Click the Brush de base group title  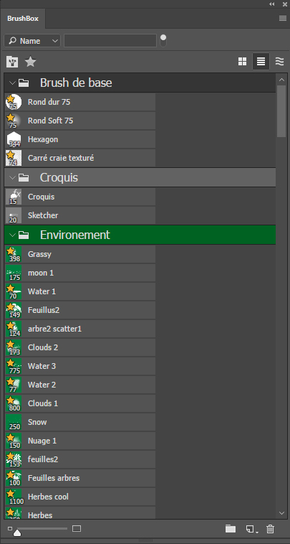(x=76, y=83)
